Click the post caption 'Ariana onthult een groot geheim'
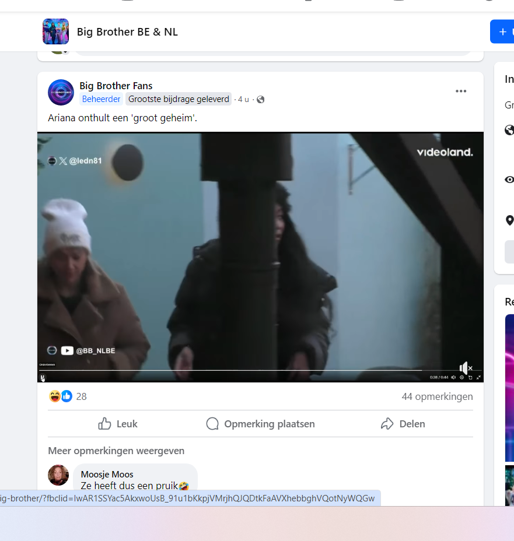This screenshot has height=541, width=514. 123,118
